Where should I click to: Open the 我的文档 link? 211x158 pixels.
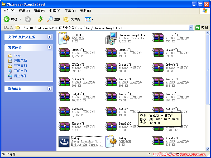click(x=20, y=60)
